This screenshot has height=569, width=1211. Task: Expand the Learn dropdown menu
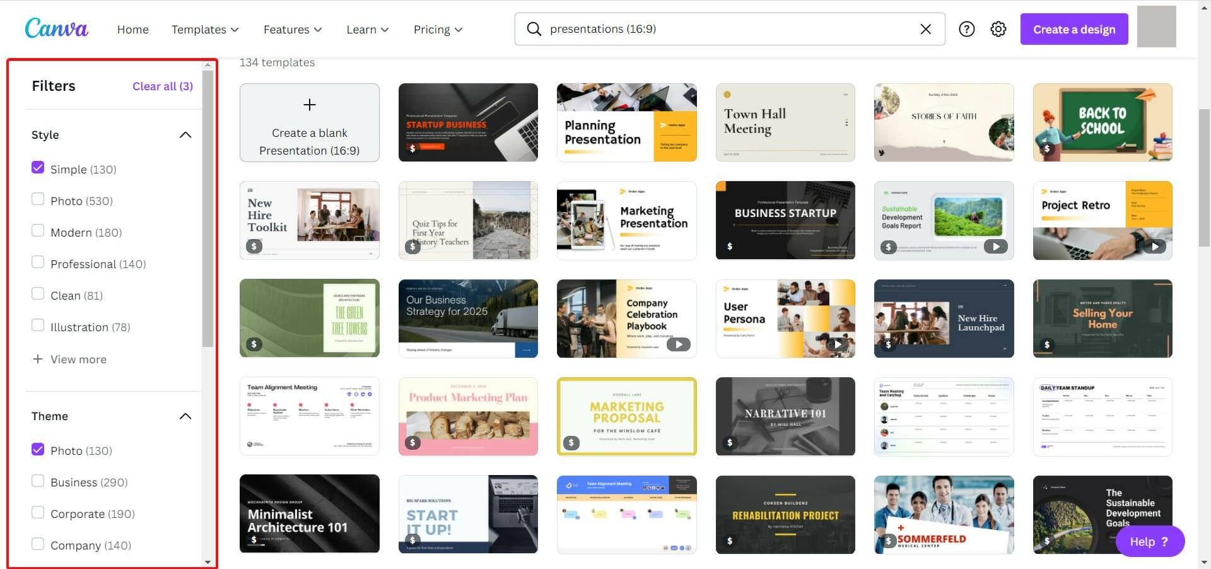click(x=368, y=30)
